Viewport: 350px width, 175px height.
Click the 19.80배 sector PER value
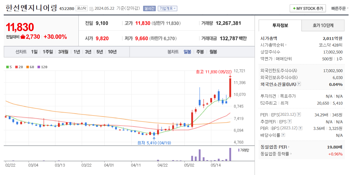335,147
